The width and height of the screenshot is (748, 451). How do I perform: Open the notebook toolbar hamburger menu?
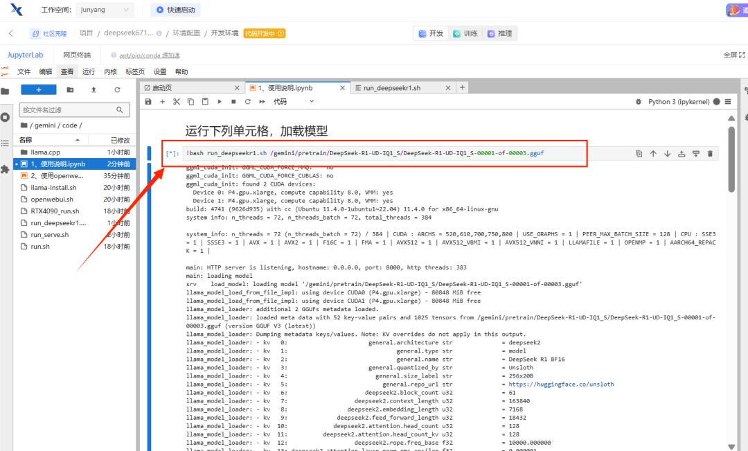coord(728,102)
